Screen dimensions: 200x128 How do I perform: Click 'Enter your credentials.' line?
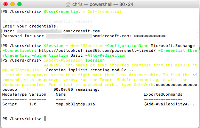[x=30, y=26]
